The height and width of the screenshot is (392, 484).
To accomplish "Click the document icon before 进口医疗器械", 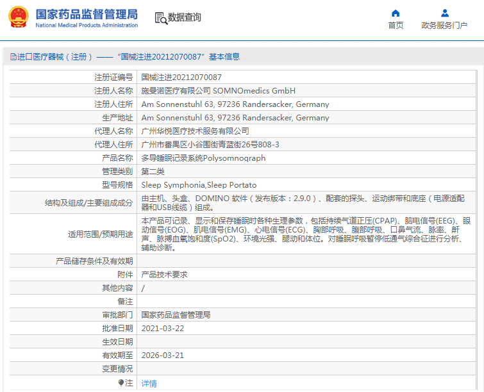I will coord(13,57).
